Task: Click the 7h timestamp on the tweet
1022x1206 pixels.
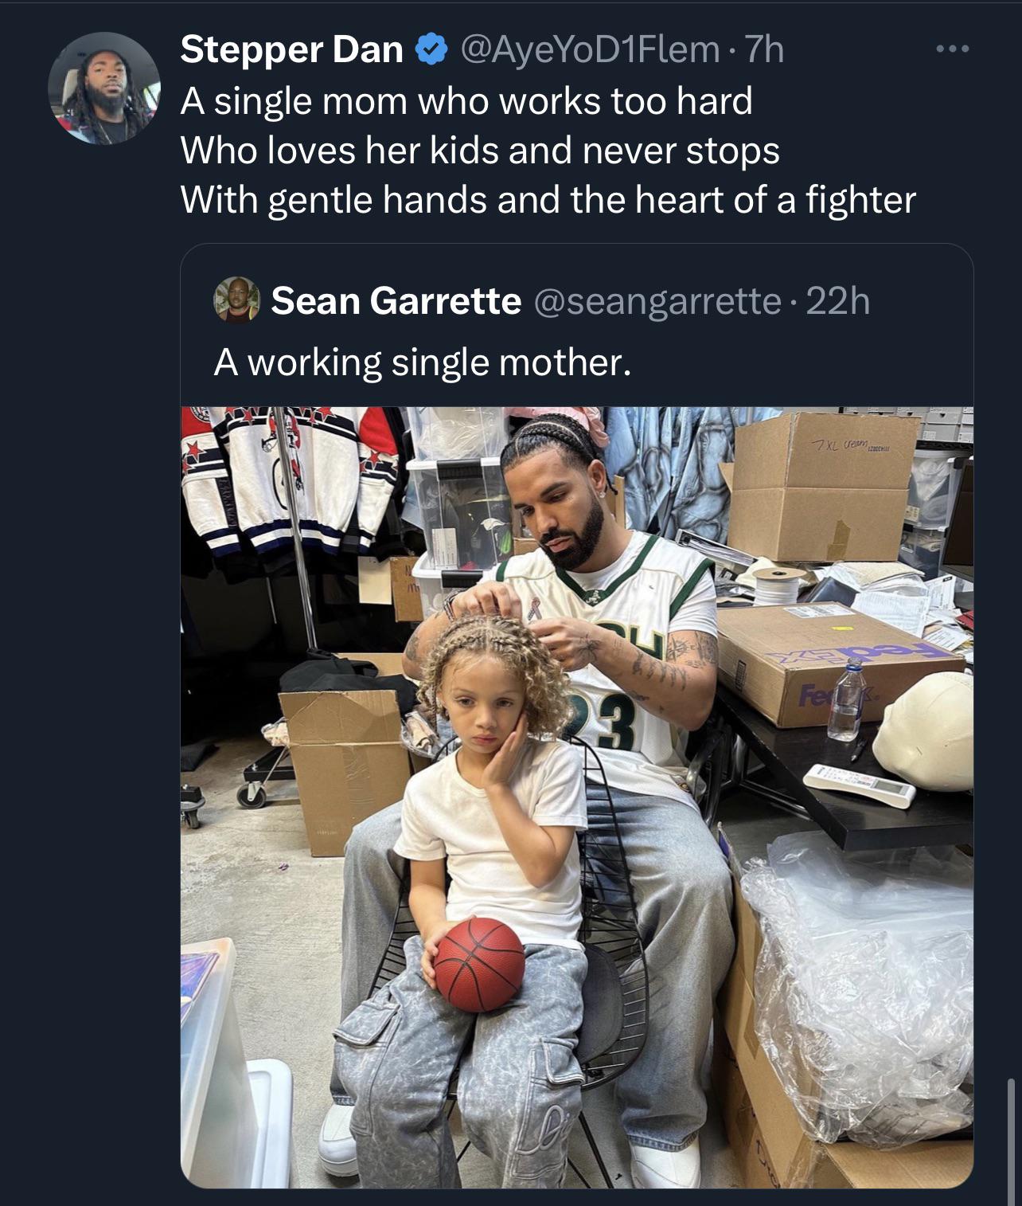Action: [763, 50]
